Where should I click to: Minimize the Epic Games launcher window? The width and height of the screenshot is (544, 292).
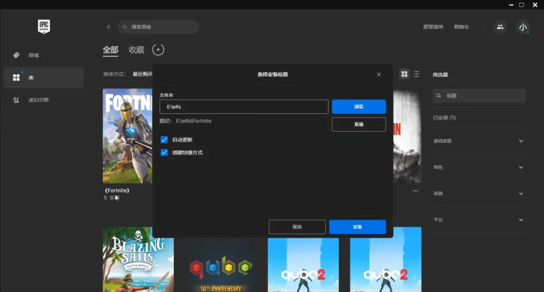click(511, 5)
